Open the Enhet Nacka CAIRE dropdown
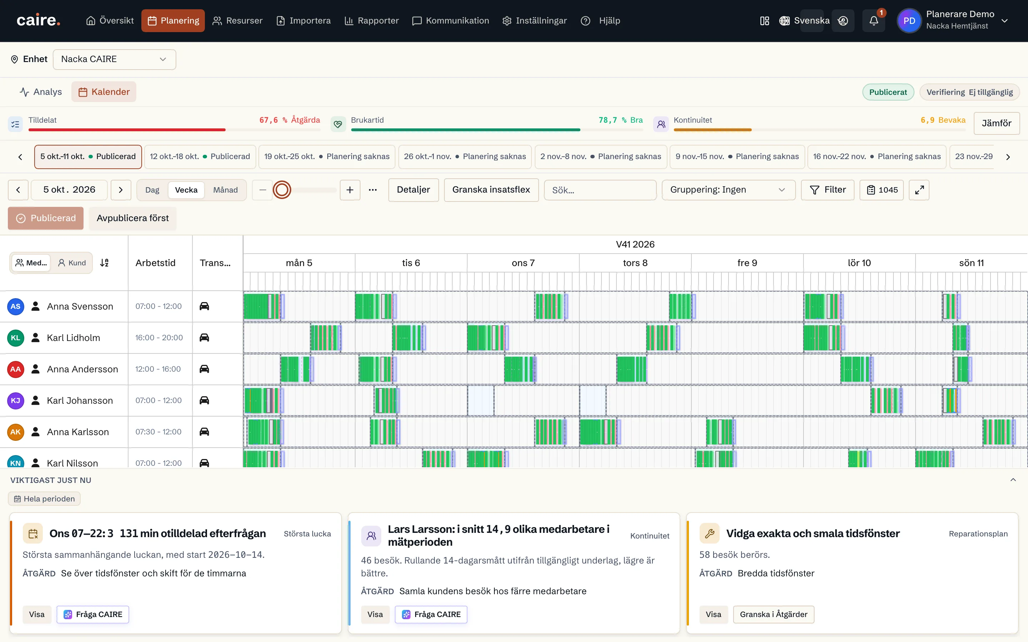Screen dimensions: 1028x642 pyautogui.click(x=114, y=60)
